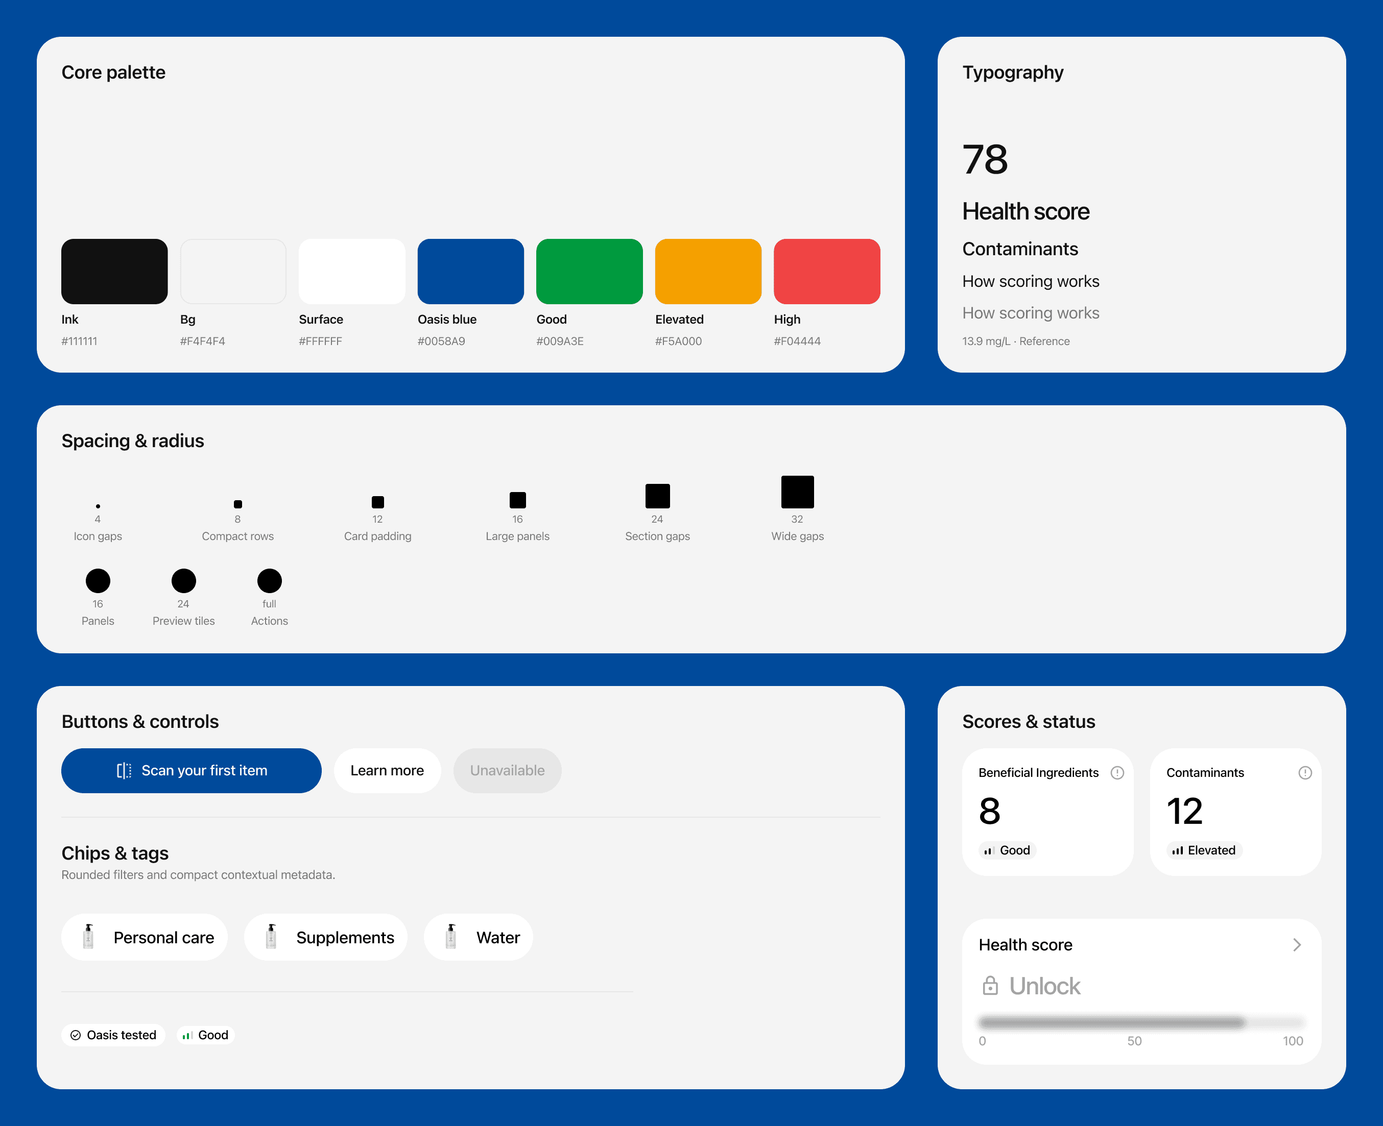1383x1126 pixels.
Task: Select the Water filter chip
Action: pyautogui.click(x=479, y=937)
